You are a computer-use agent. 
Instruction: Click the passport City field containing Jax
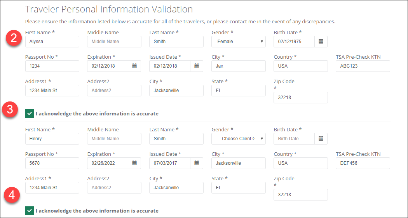coord(239,66)
